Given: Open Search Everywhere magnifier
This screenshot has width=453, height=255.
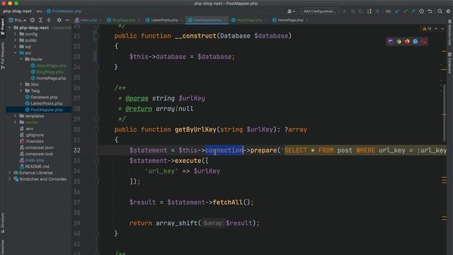Looking at the screenshot, I should pyautogui.click(x=440, y=11).
